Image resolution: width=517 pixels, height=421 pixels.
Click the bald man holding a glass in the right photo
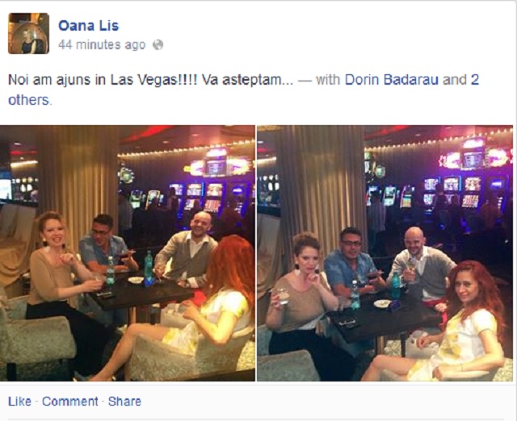[420, 264]
